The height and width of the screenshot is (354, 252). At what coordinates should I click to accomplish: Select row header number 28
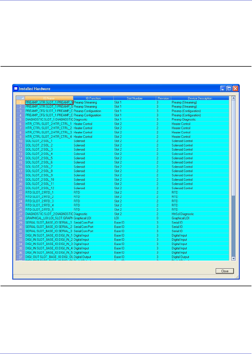[20, 218]
